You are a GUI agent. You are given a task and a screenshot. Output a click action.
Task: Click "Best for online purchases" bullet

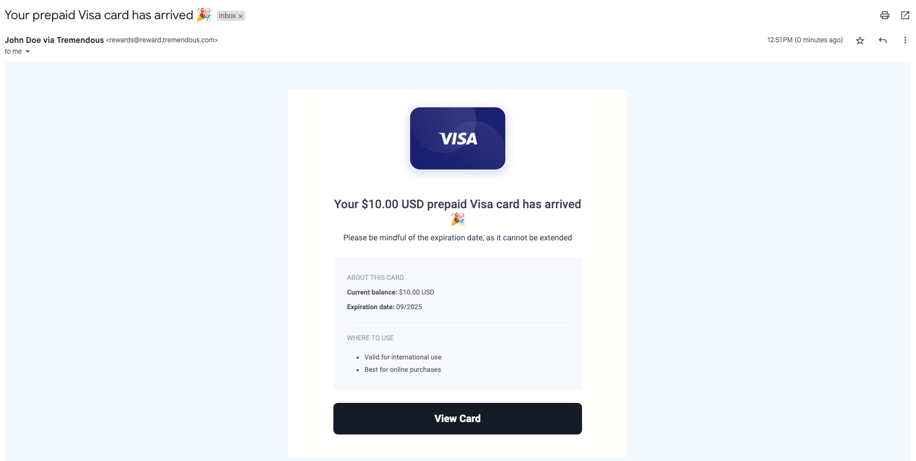(402, 370)
